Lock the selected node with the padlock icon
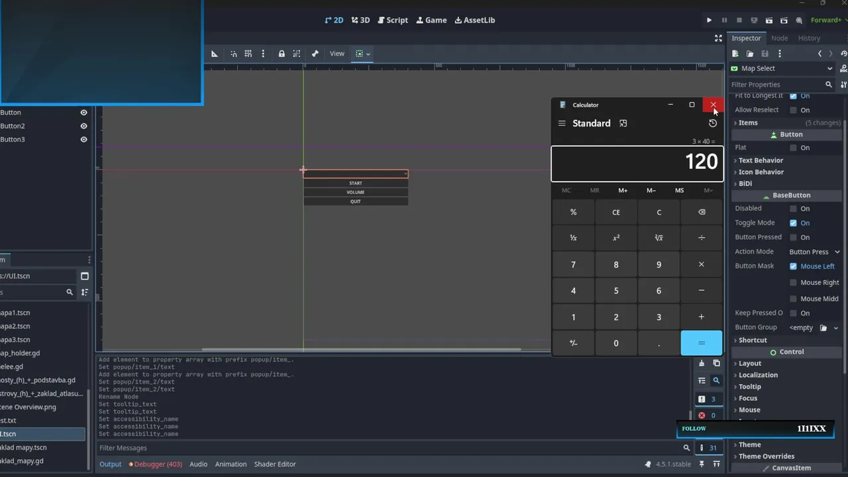This screenshot has height=477, width=848. click(282, 54)
